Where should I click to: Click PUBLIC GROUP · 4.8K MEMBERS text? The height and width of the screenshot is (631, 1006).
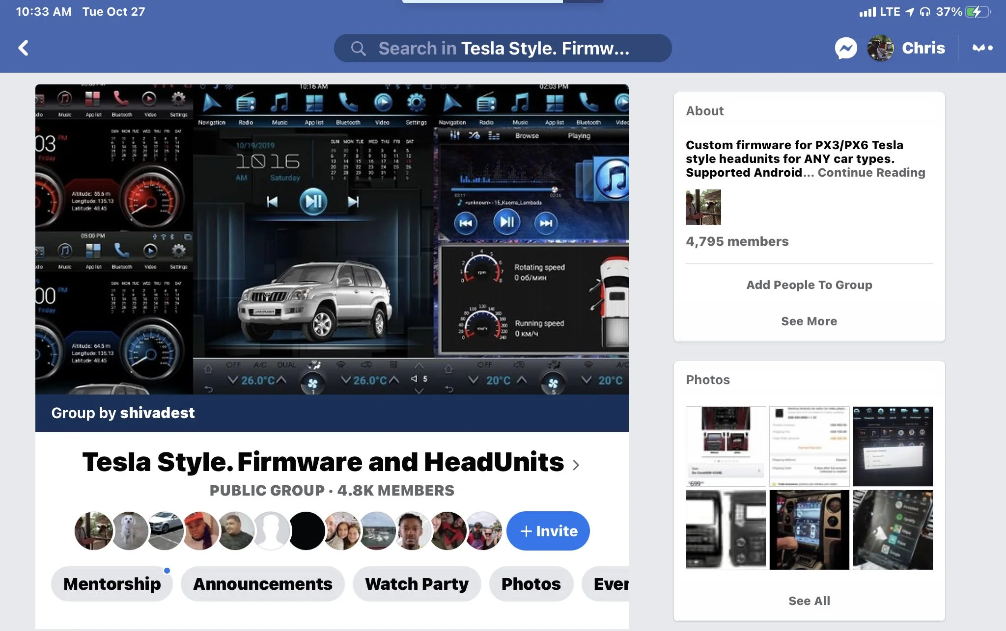[x=332, y=490]
